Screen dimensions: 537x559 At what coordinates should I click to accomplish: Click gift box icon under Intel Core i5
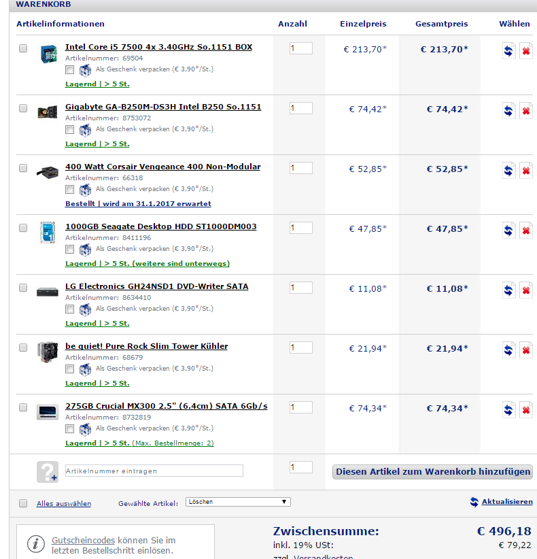(x=85, y=70)
